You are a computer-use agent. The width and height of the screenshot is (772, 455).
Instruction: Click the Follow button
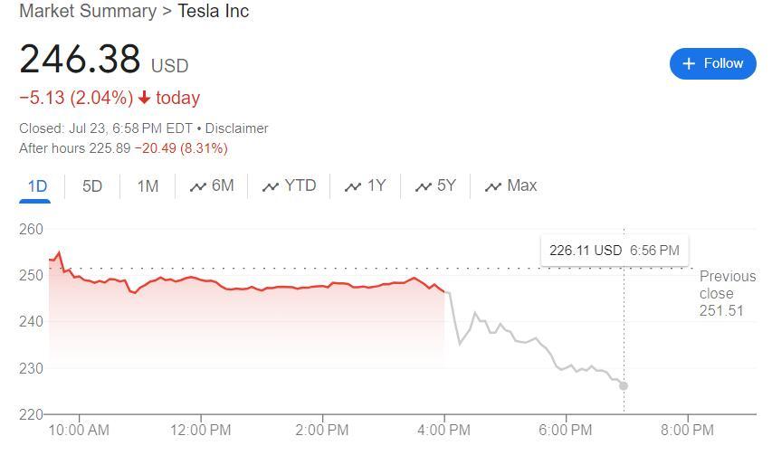click(712, 63)
